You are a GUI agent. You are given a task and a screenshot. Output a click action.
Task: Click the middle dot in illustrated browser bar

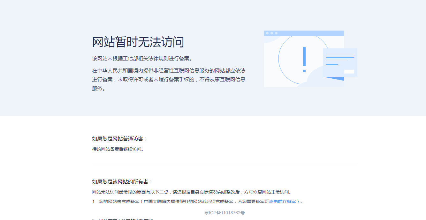272,33
